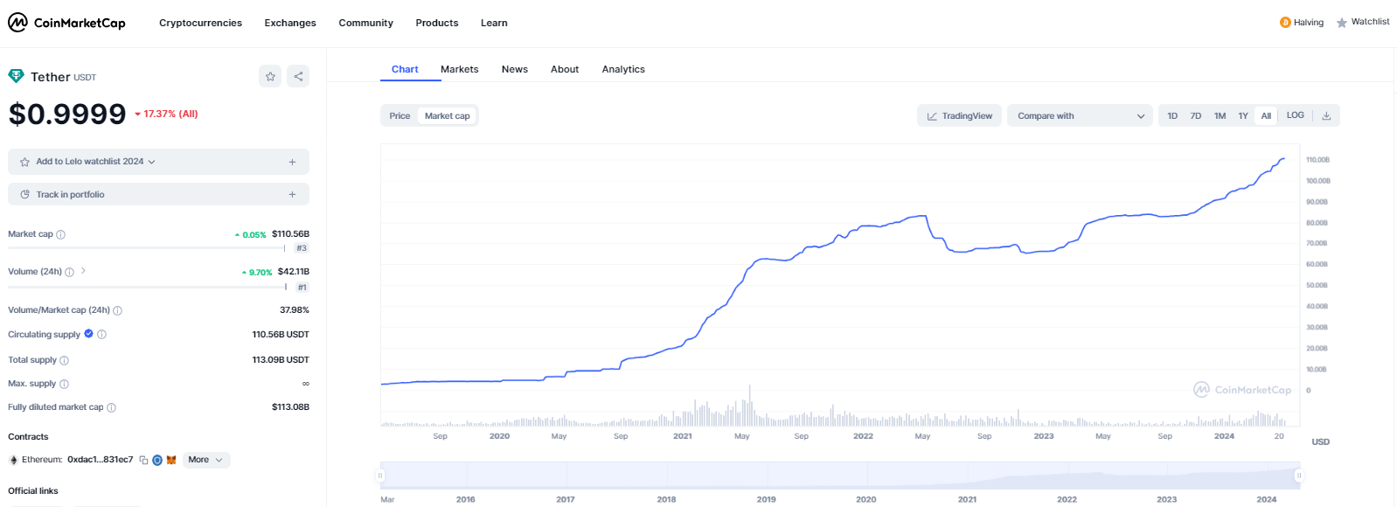Click the volume rank #1 badge
The image size is (1397, 507).
coord(302,287)
